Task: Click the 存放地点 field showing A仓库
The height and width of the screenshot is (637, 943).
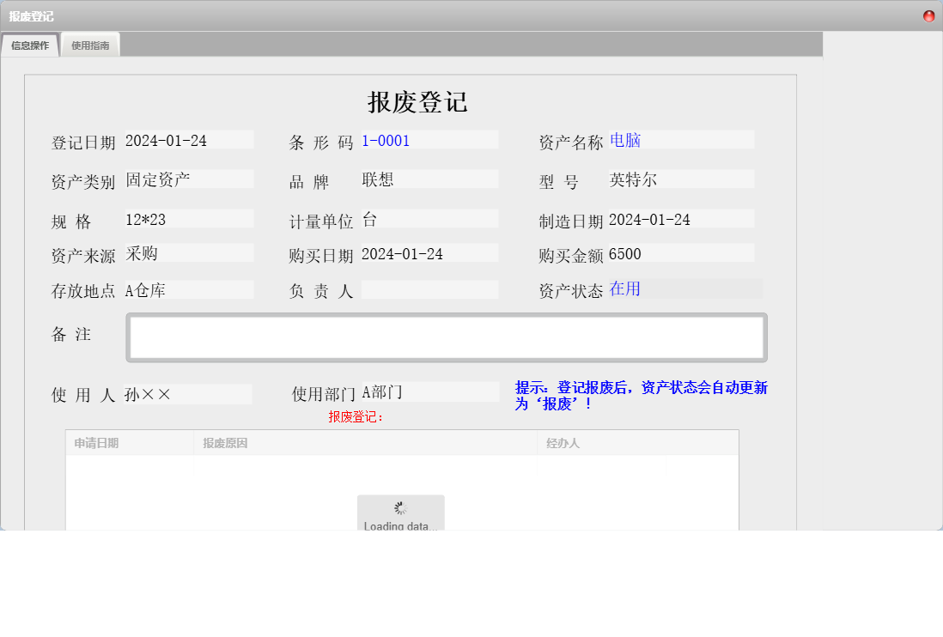Action: 189,290
